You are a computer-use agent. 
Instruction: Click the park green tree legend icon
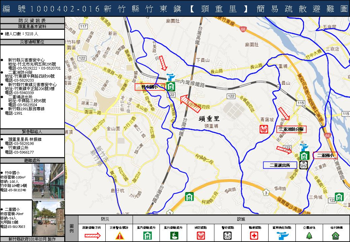[309, 236]
